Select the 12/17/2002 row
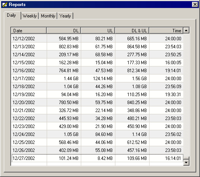The width and height of the screenshot is (200, 177). coord(97,78)
